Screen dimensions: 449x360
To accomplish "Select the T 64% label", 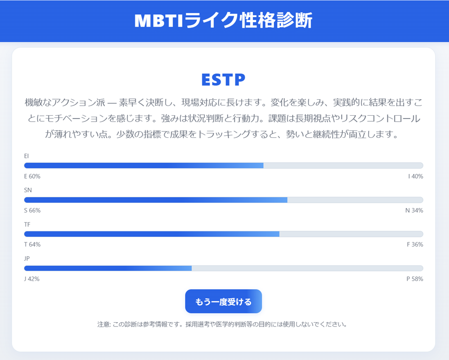I will 32,245.
